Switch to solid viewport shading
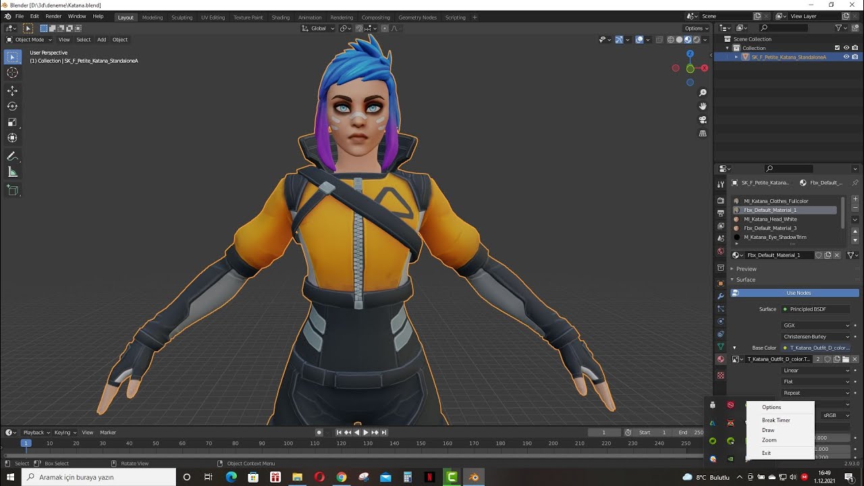 (x=679, y=40)
